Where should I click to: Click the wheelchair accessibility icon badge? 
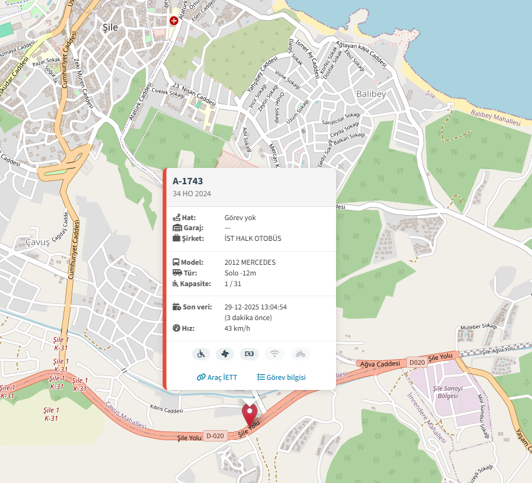(200, 354)
